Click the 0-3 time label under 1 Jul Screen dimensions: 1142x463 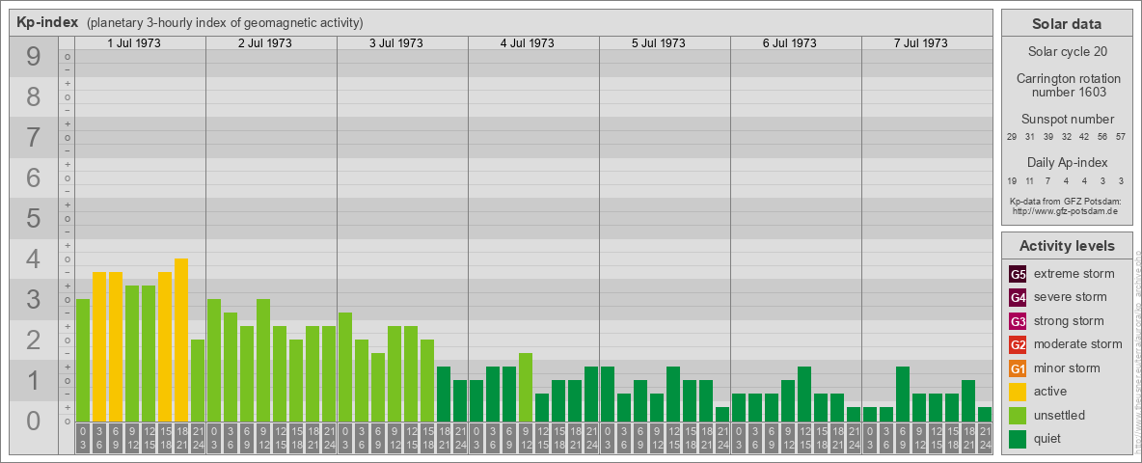point(83,440)
